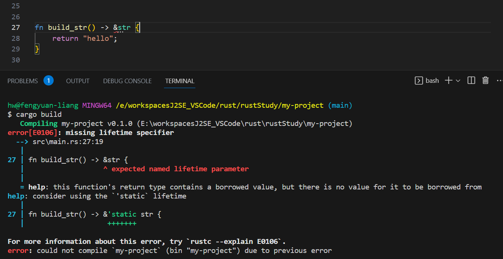Click 'expected named lifetime parameter' message
The width and height of the screenshot is (503, 259).
coord(180,169)
